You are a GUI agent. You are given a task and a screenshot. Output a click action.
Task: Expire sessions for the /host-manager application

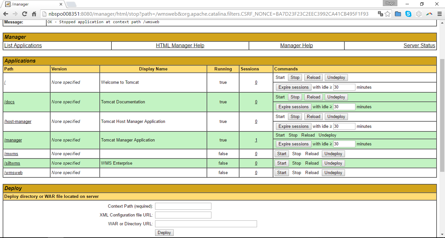(x=293, y=126)
